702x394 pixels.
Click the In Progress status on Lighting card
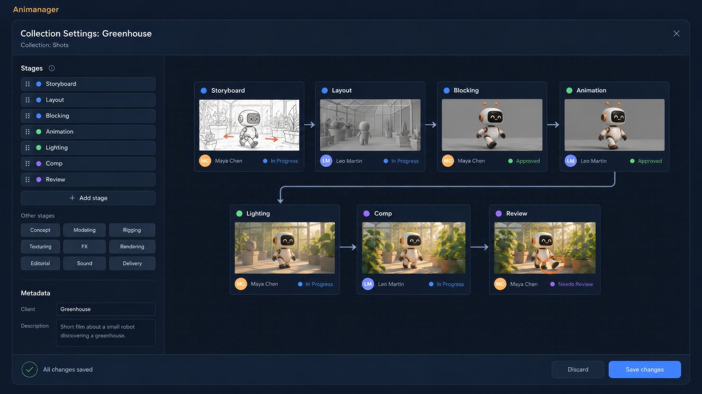click(x=316, y=284)
